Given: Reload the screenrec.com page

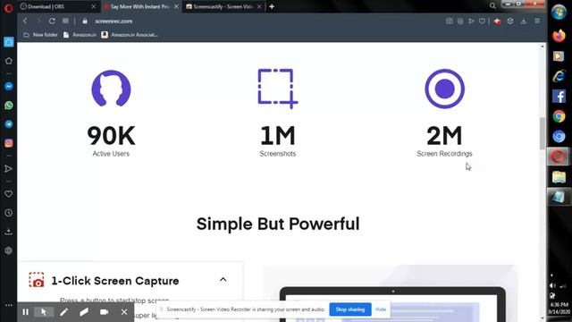Looking at the screenshot, I should tap(52, 21).
